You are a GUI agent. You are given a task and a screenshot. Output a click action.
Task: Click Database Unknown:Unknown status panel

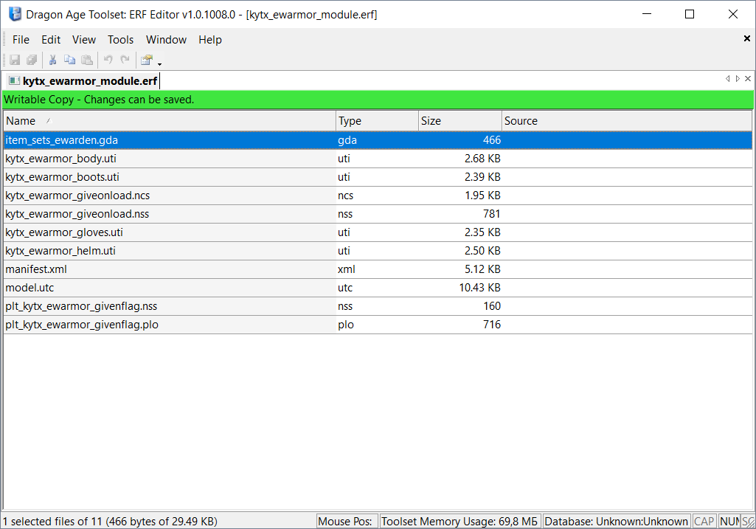pyautogui.click(x=616, y=522)
